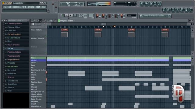Click the Pause button in transport

click(66, 15)
